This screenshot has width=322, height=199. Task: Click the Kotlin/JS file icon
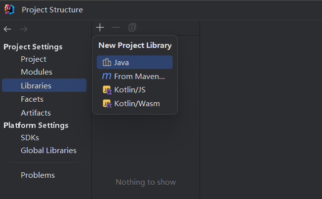[107, 90]
